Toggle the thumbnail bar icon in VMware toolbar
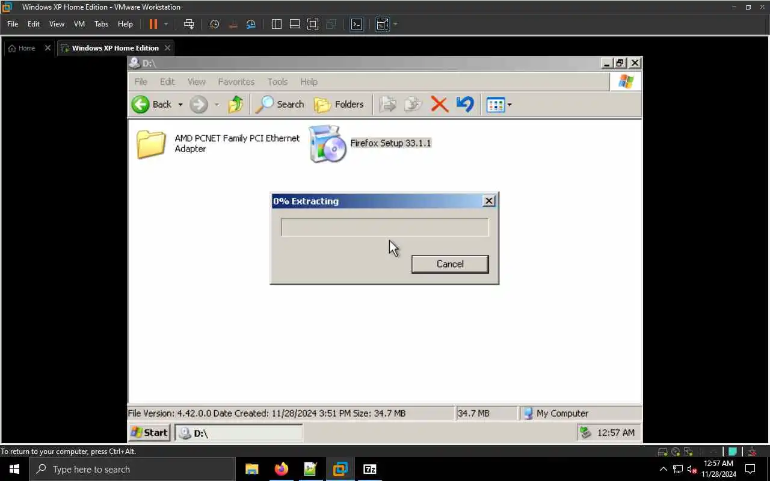 pyautogui.click(x=295, y=24)
